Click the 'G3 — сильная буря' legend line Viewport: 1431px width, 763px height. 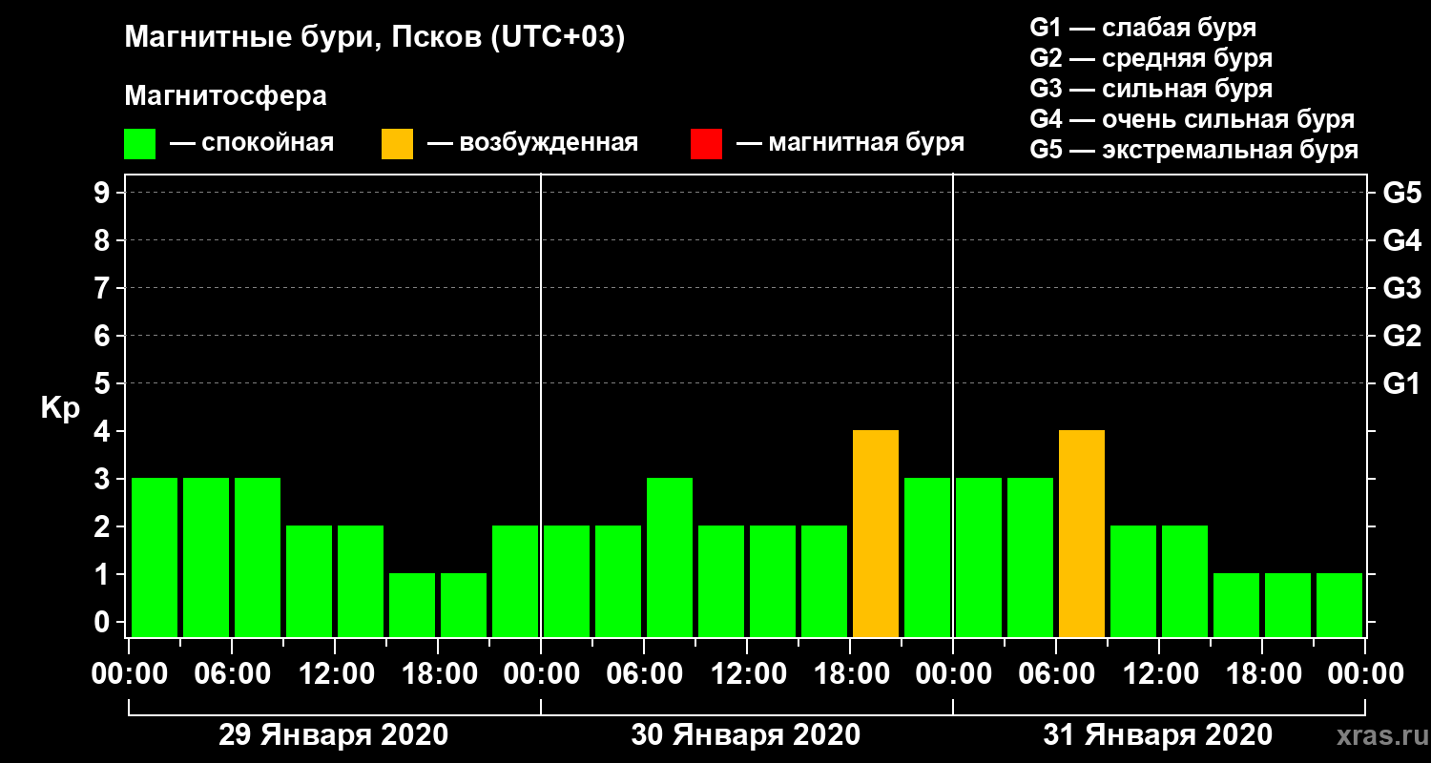point(1151,89)
